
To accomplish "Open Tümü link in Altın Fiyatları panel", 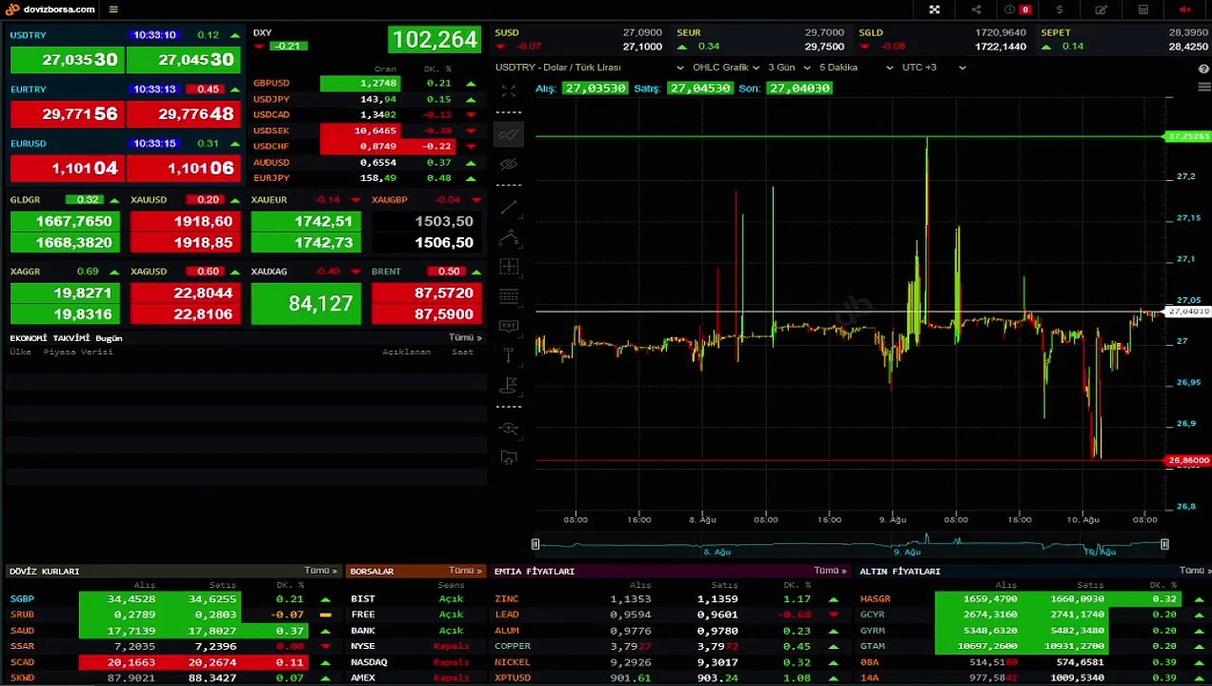I will pos(1195,571).
